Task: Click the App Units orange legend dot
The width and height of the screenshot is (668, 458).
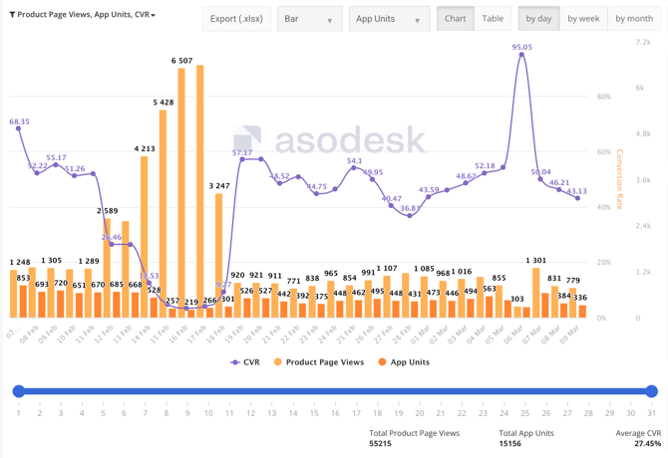Action: [x=382, y=362]
